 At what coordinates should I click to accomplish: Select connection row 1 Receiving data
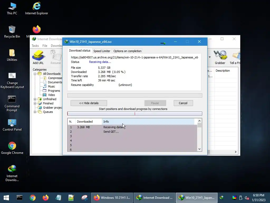tap(132, 127)
